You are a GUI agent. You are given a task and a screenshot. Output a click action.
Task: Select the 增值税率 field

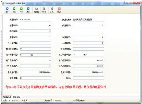36,37
